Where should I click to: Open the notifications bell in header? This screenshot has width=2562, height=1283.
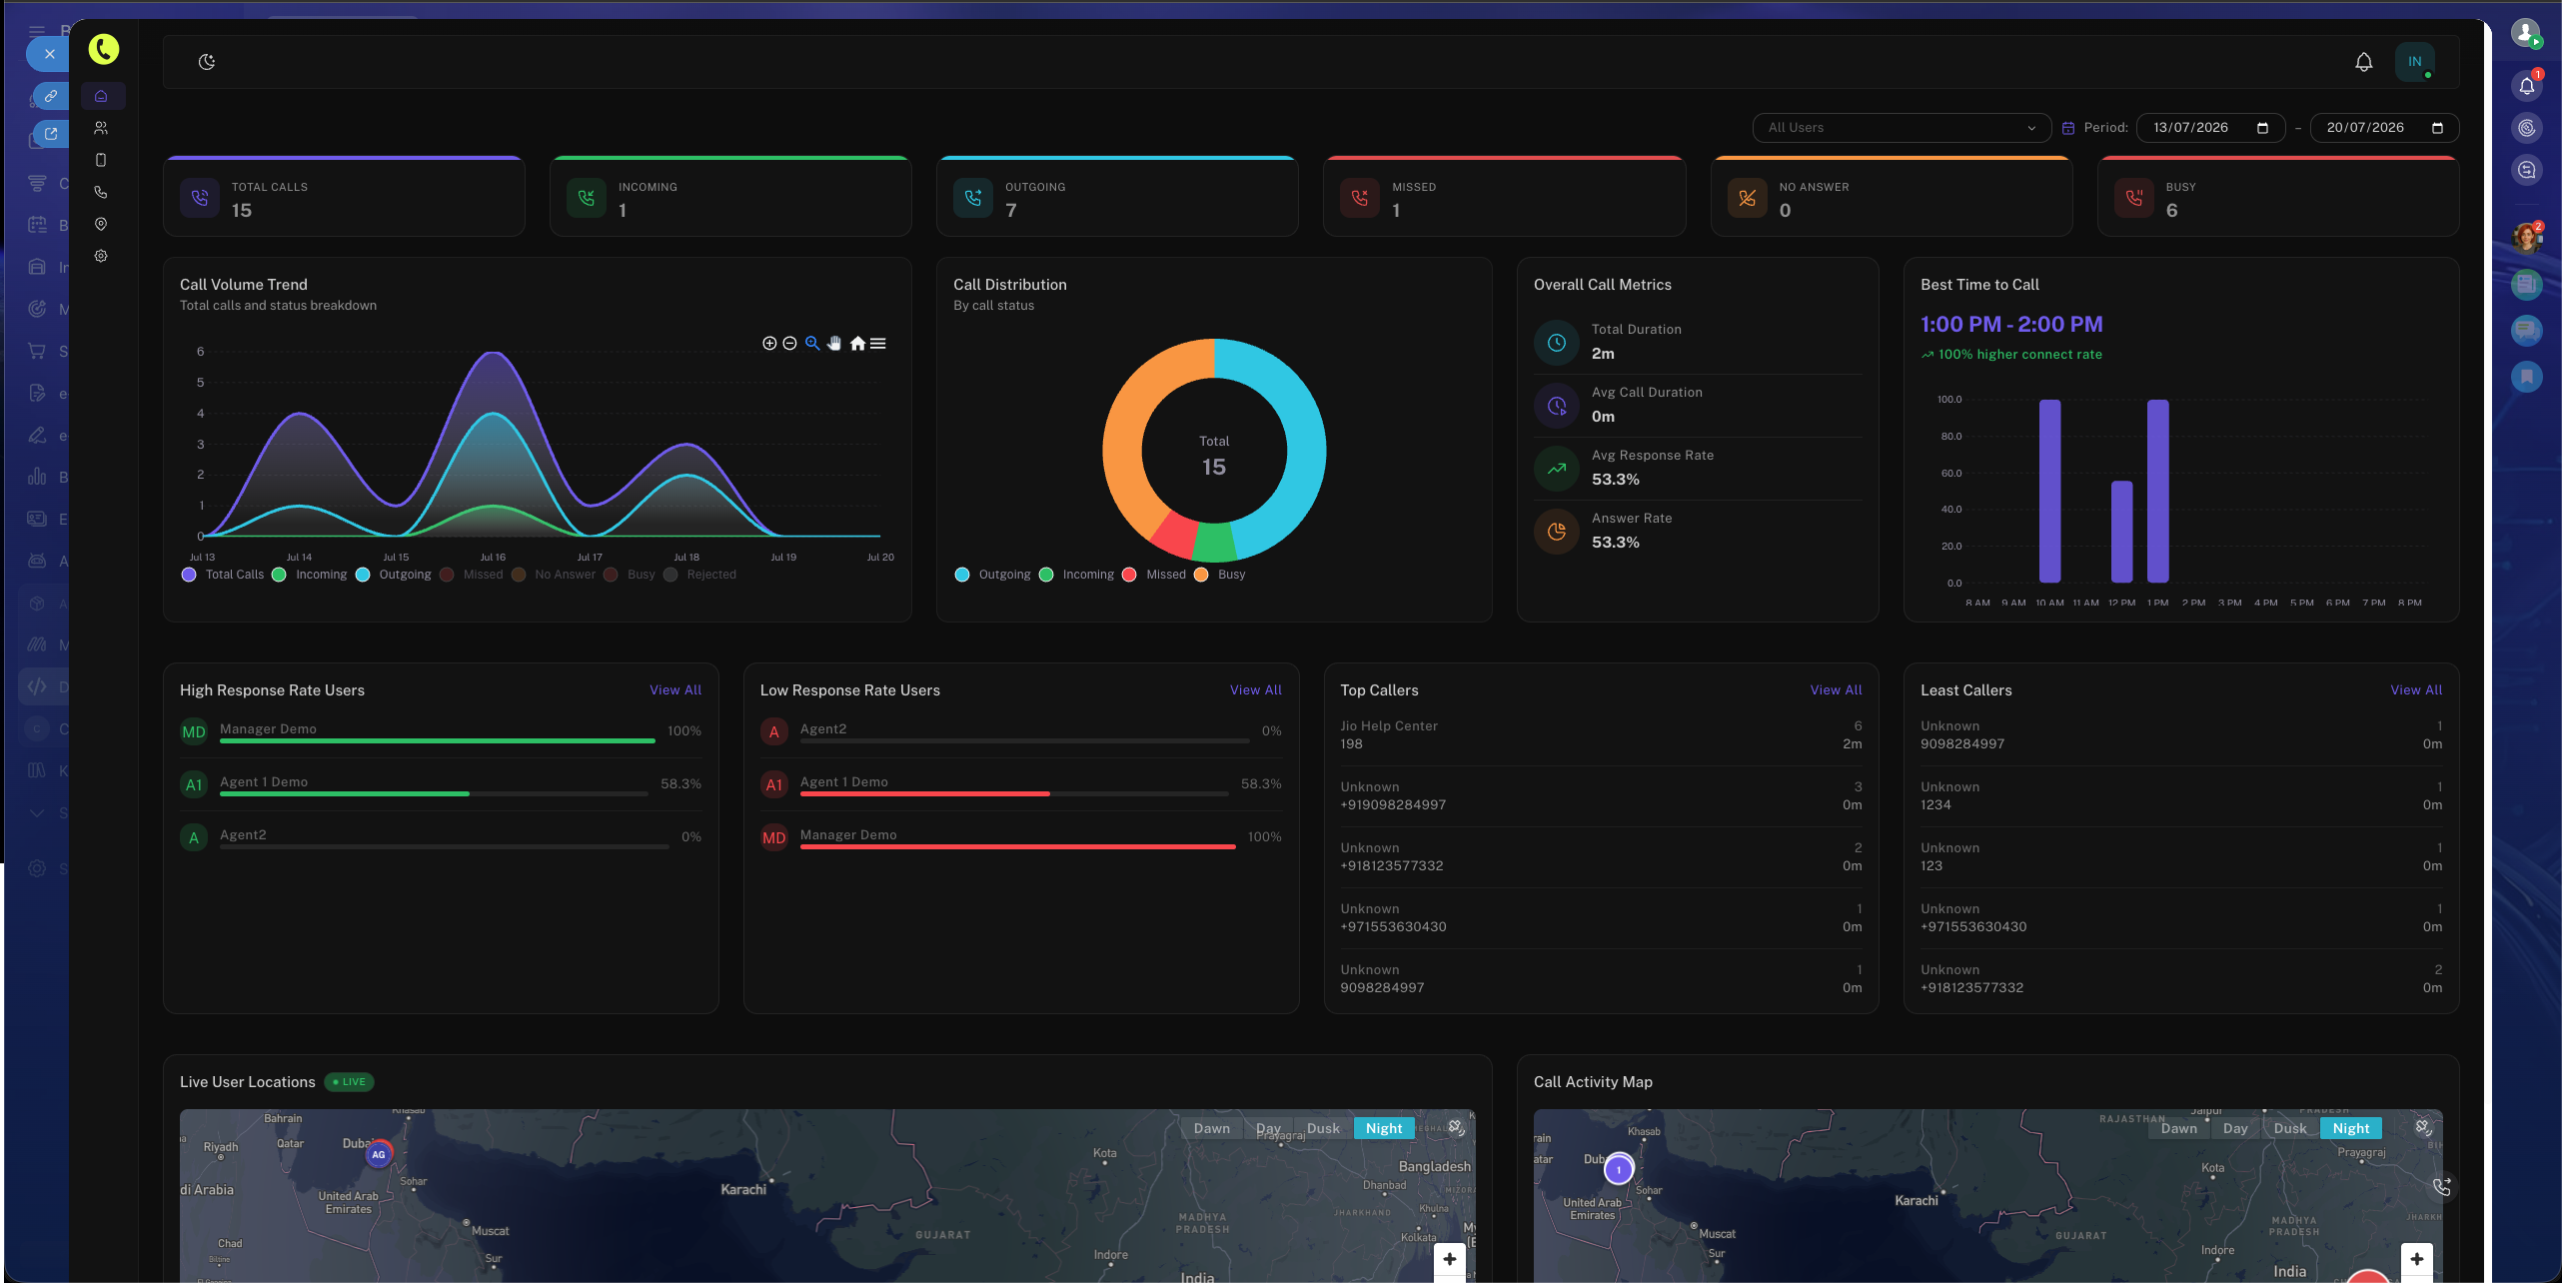click(2363, 62)
